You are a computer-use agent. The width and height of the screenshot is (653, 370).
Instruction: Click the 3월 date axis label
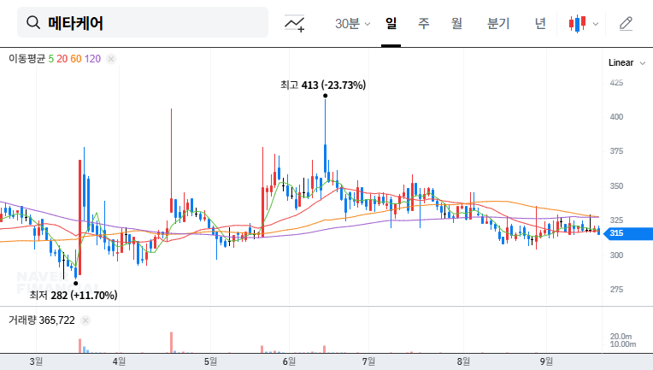coord(36,361)
